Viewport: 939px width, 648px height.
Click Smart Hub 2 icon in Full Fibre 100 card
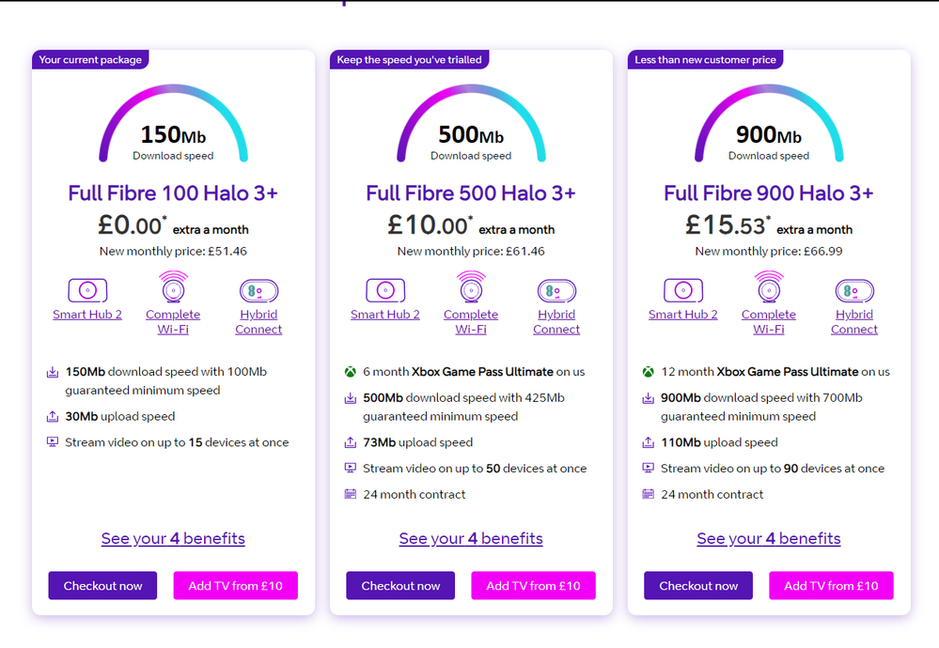point(87,290)
